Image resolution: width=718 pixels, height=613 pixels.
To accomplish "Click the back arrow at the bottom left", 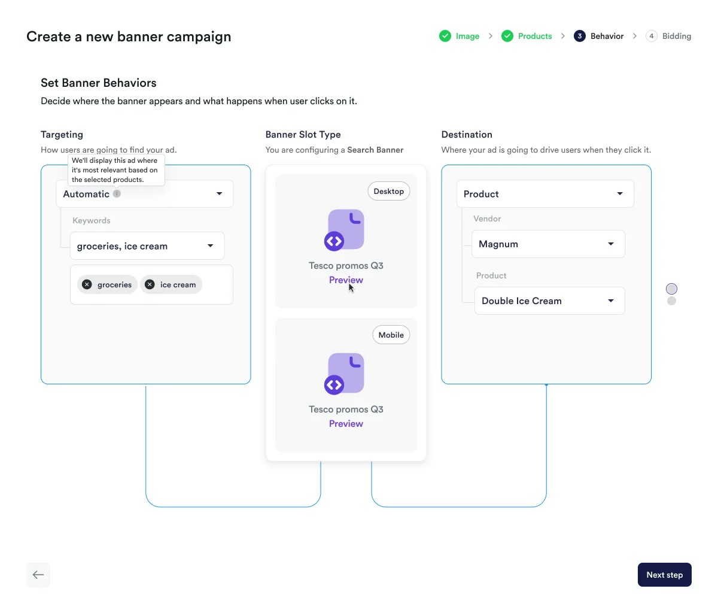I will (38, 575).
